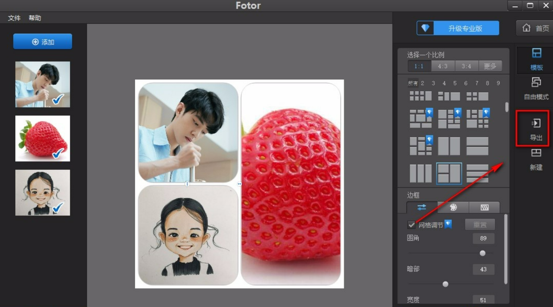Screen dimensions: 553x307
Task: Choose the 3:4 ratio
Action: coord(466,66)
